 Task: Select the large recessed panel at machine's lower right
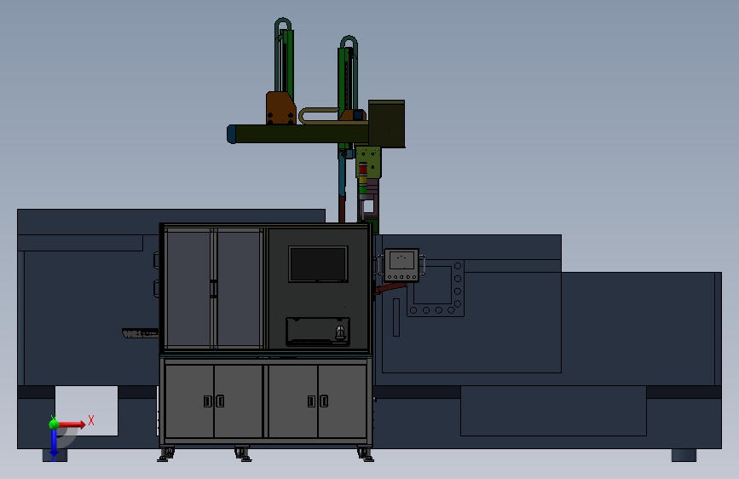click(553, 411)
